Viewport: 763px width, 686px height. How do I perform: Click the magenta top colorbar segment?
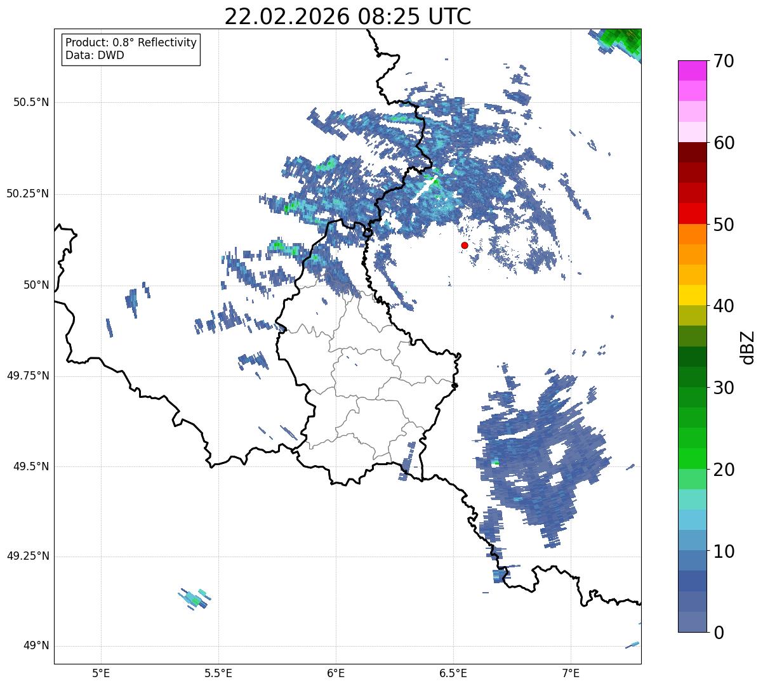(x=693, y=70)
